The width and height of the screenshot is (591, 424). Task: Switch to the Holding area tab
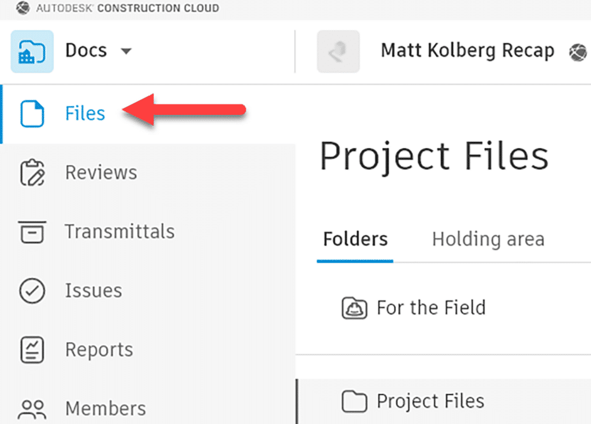[487, 238]
